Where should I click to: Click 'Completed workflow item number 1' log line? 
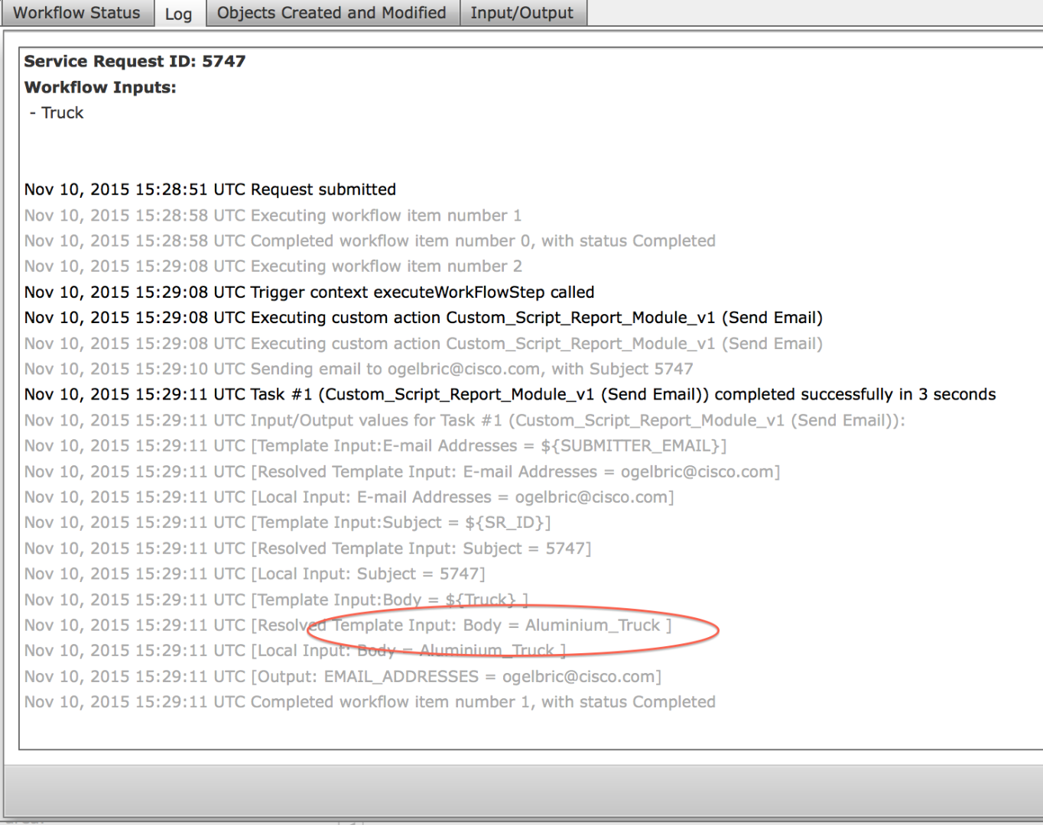tap(370, 702)
